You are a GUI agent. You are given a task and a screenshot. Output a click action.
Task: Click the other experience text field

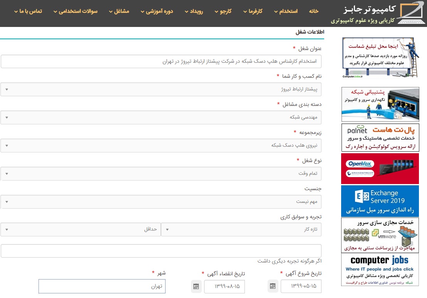click(x=161, y=251)
